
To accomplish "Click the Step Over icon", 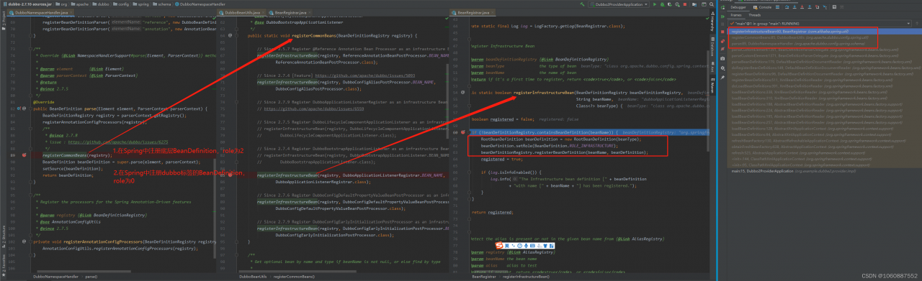I will click(x=787, y=7).
